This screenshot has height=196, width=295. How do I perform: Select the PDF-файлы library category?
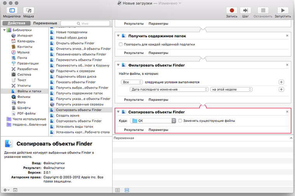pos(26,113)
